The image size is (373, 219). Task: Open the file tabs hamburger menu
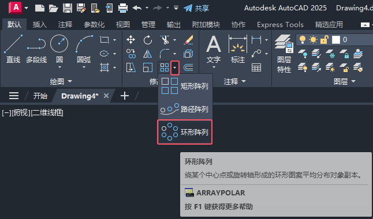(14, 96)
